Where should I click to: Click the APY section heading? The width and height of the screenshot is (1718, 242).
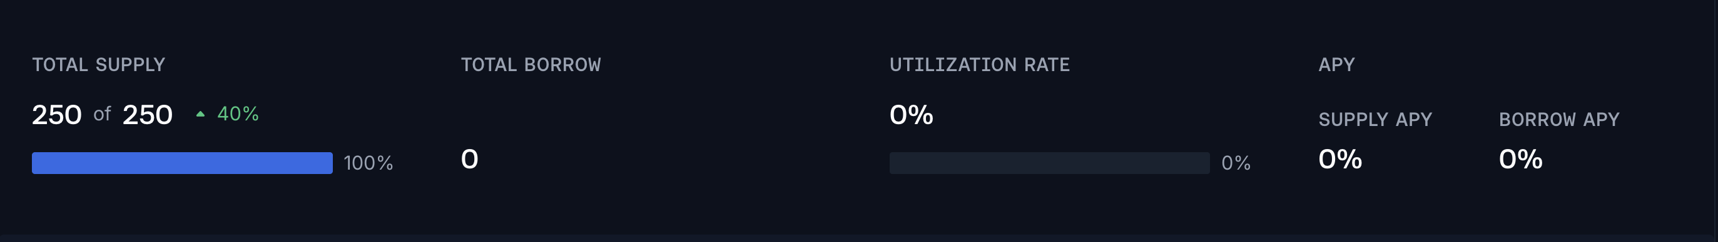1336,64
